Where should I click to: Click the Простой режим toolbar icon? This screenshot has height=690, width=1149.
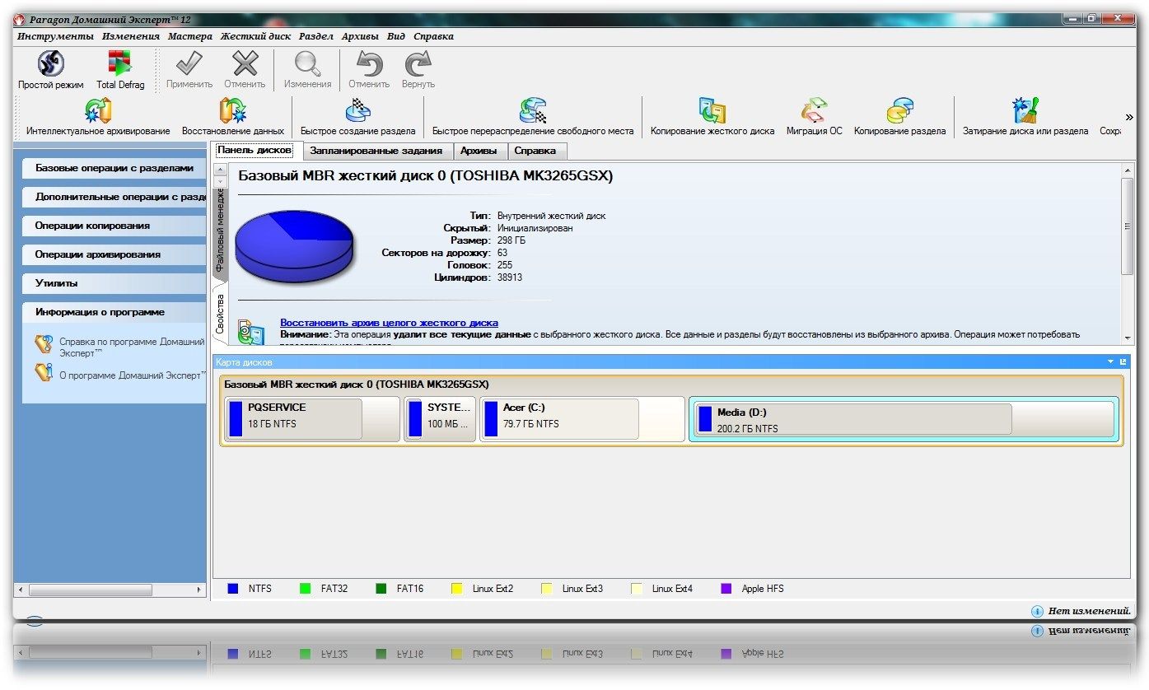[51, 64]
